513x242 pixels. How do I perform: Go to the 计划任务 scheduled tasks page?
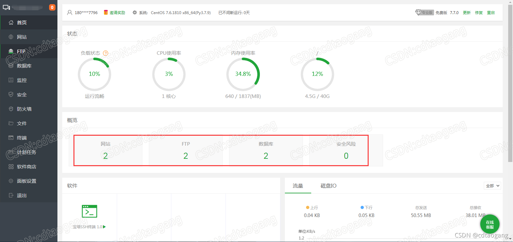pos(29,152)
